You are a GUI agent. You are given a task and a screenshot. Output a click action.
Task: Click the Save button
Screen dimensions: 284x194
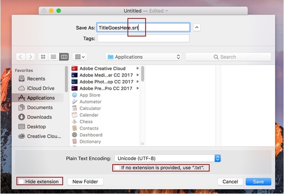point(258,181)
